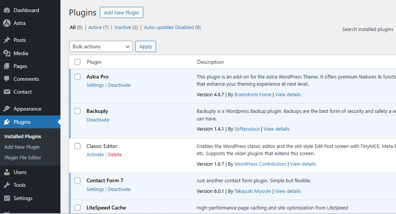Click the Media library icon
The image size is (396, 214).
click(x=7, y=53)
